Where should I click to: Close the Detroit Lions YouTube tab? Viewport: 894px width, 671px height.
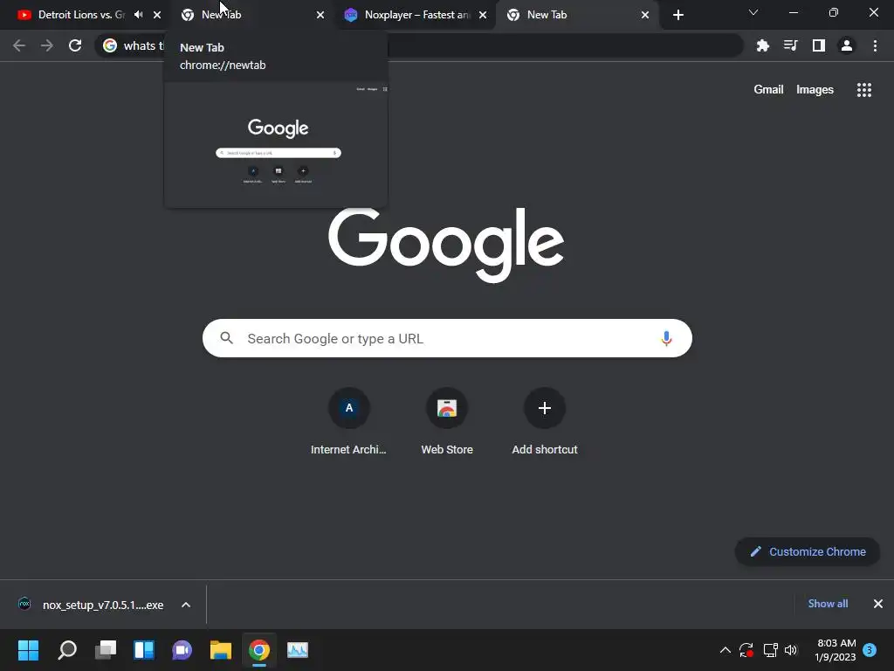[157, 15]
